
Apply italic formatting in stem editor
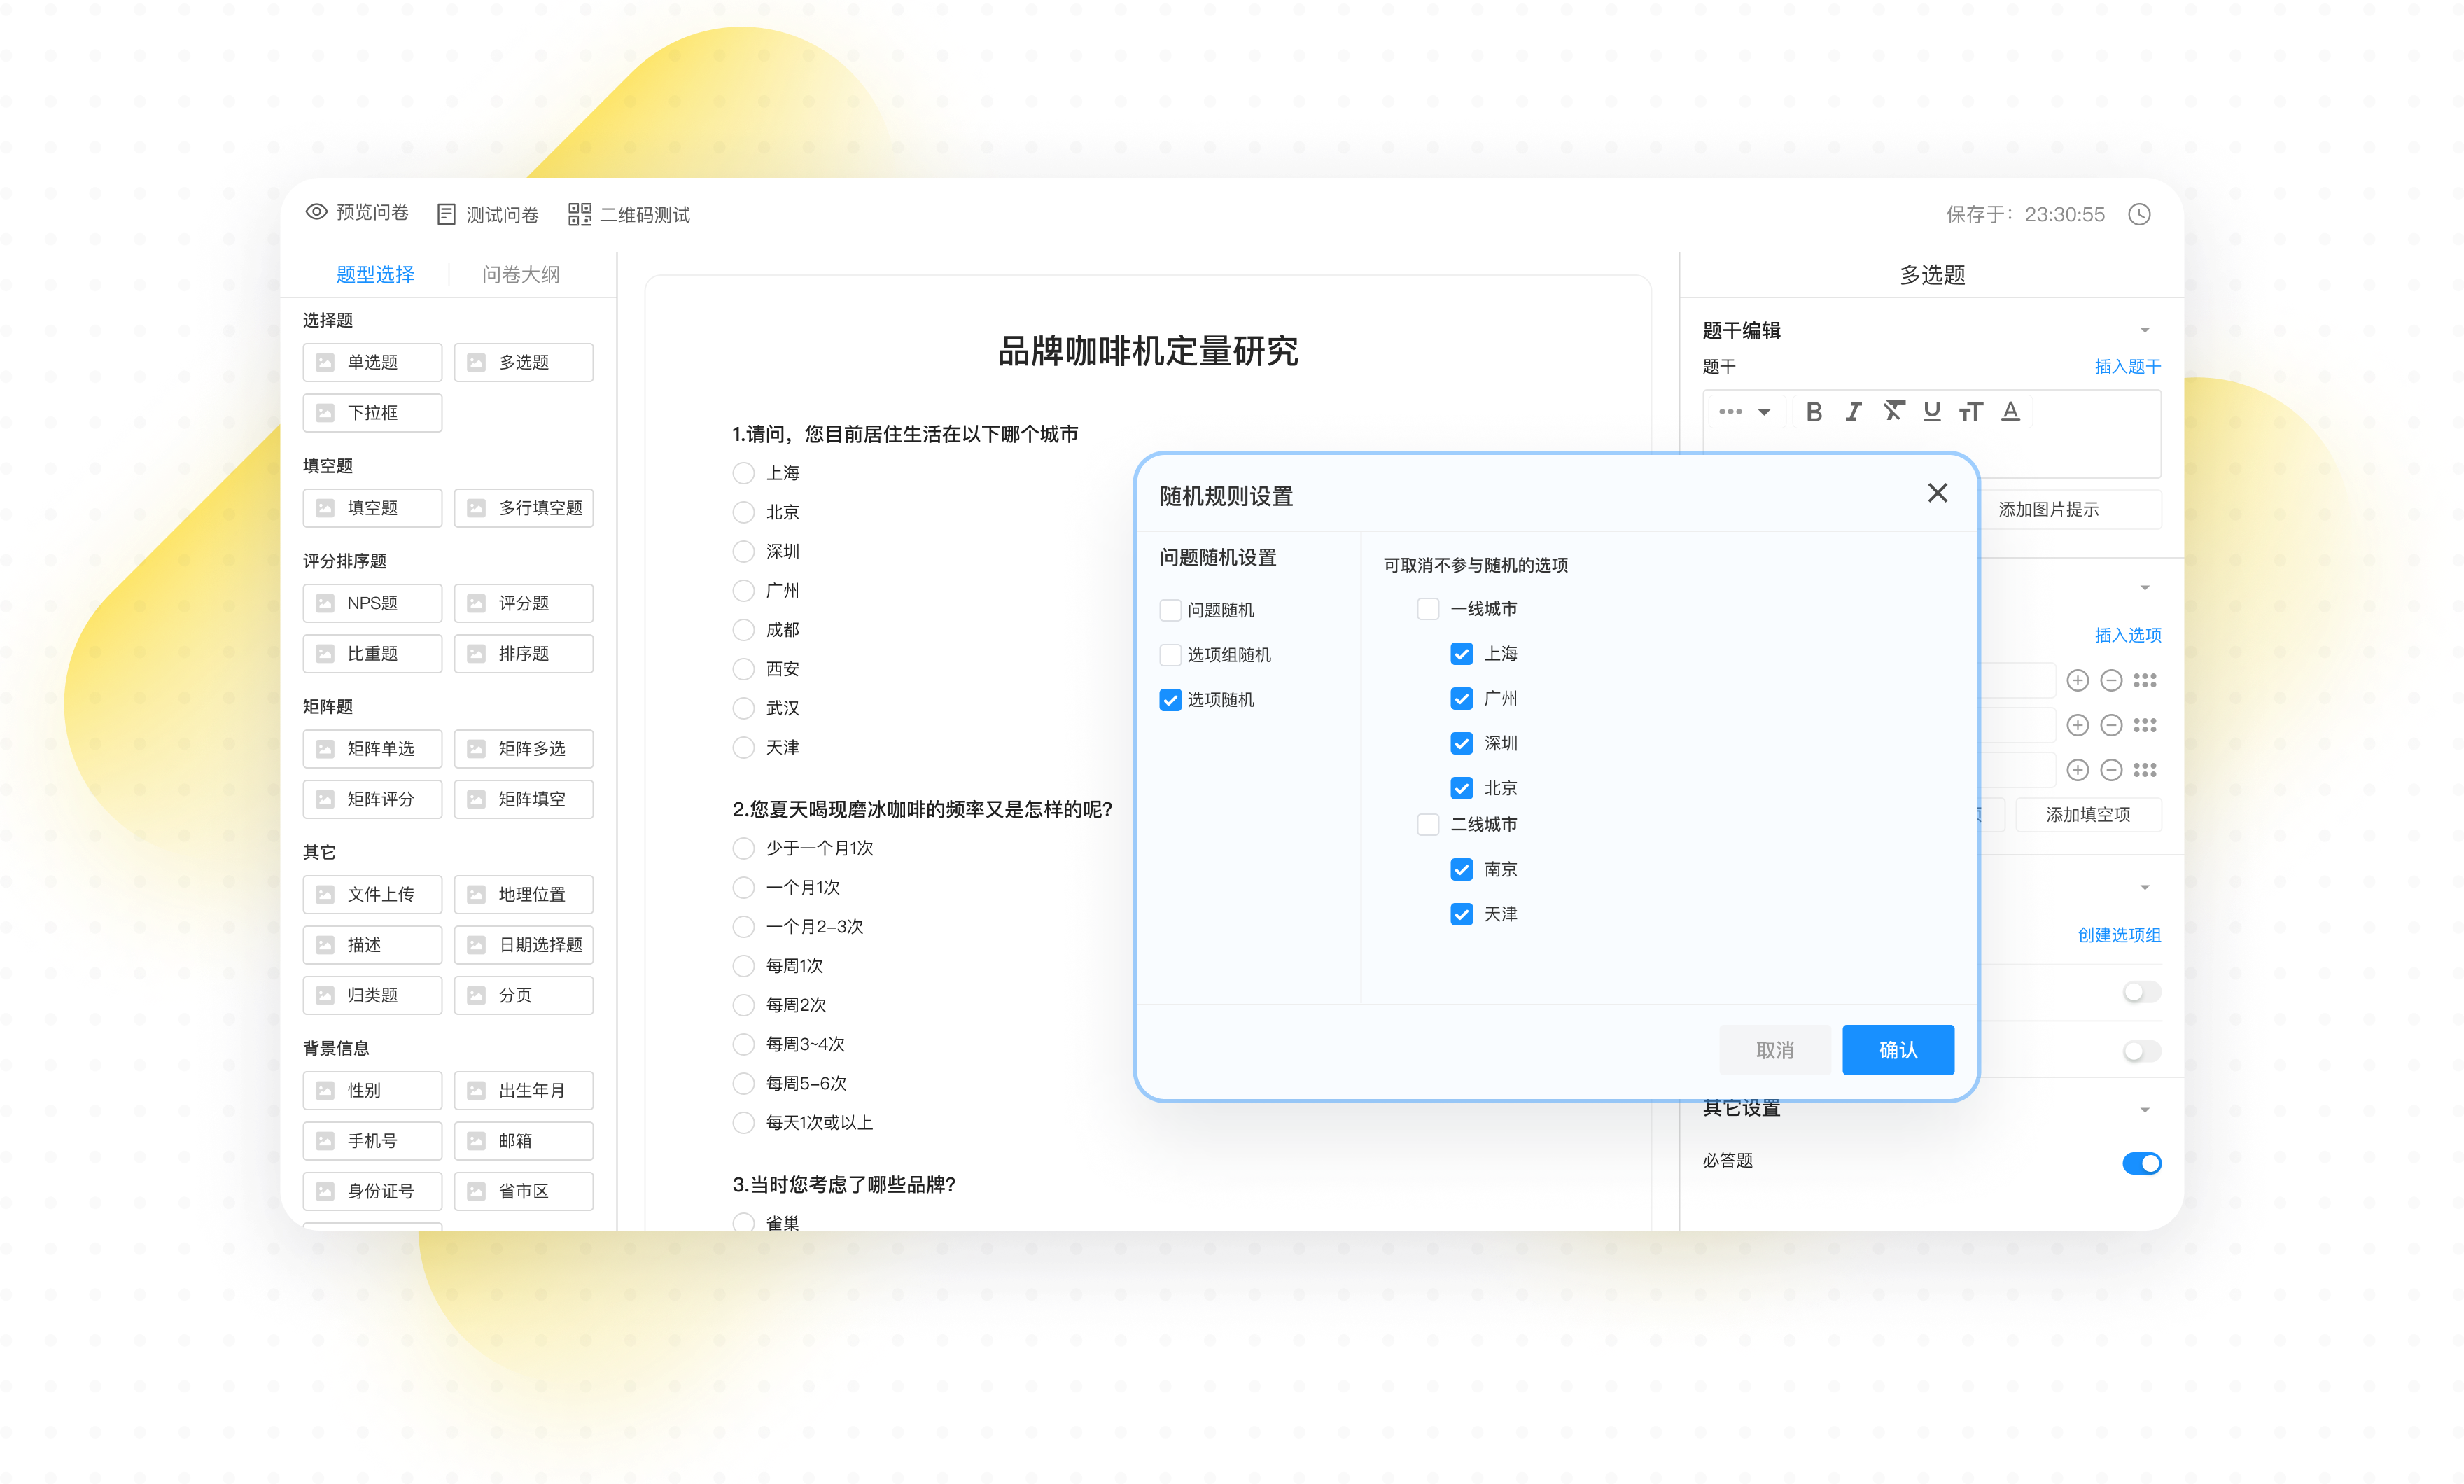click(x=1853, y=412)
